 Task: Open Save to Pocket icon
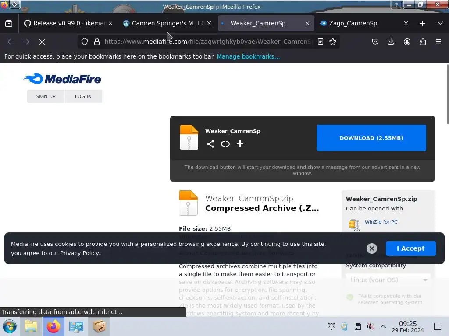tap(375, 42)
